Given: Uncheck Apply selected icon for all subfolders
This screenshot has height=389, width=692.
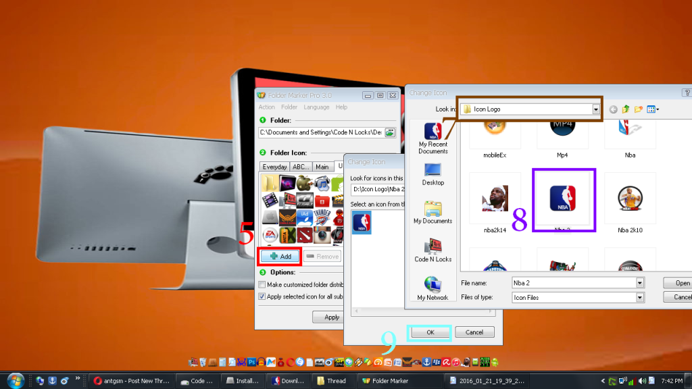Looking at the screenshot, I should 262,296.
